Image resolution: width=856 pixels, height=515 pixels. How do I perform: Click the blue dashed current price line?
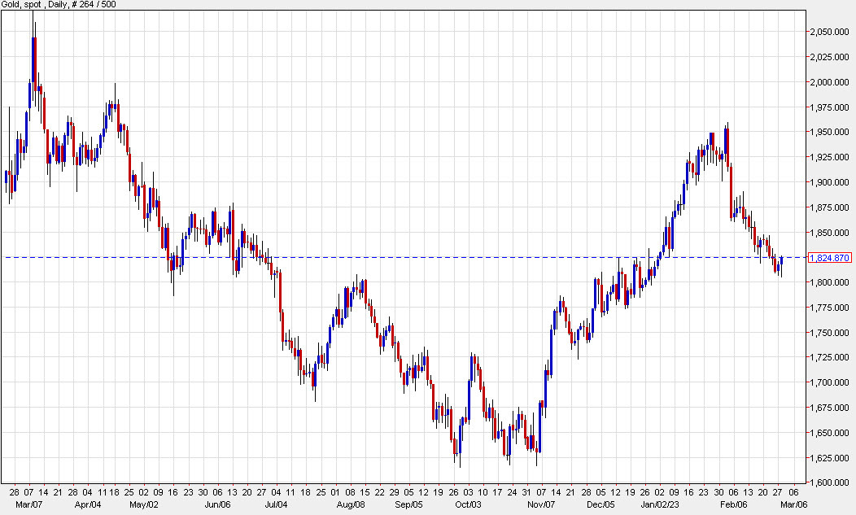click(407, 257)
